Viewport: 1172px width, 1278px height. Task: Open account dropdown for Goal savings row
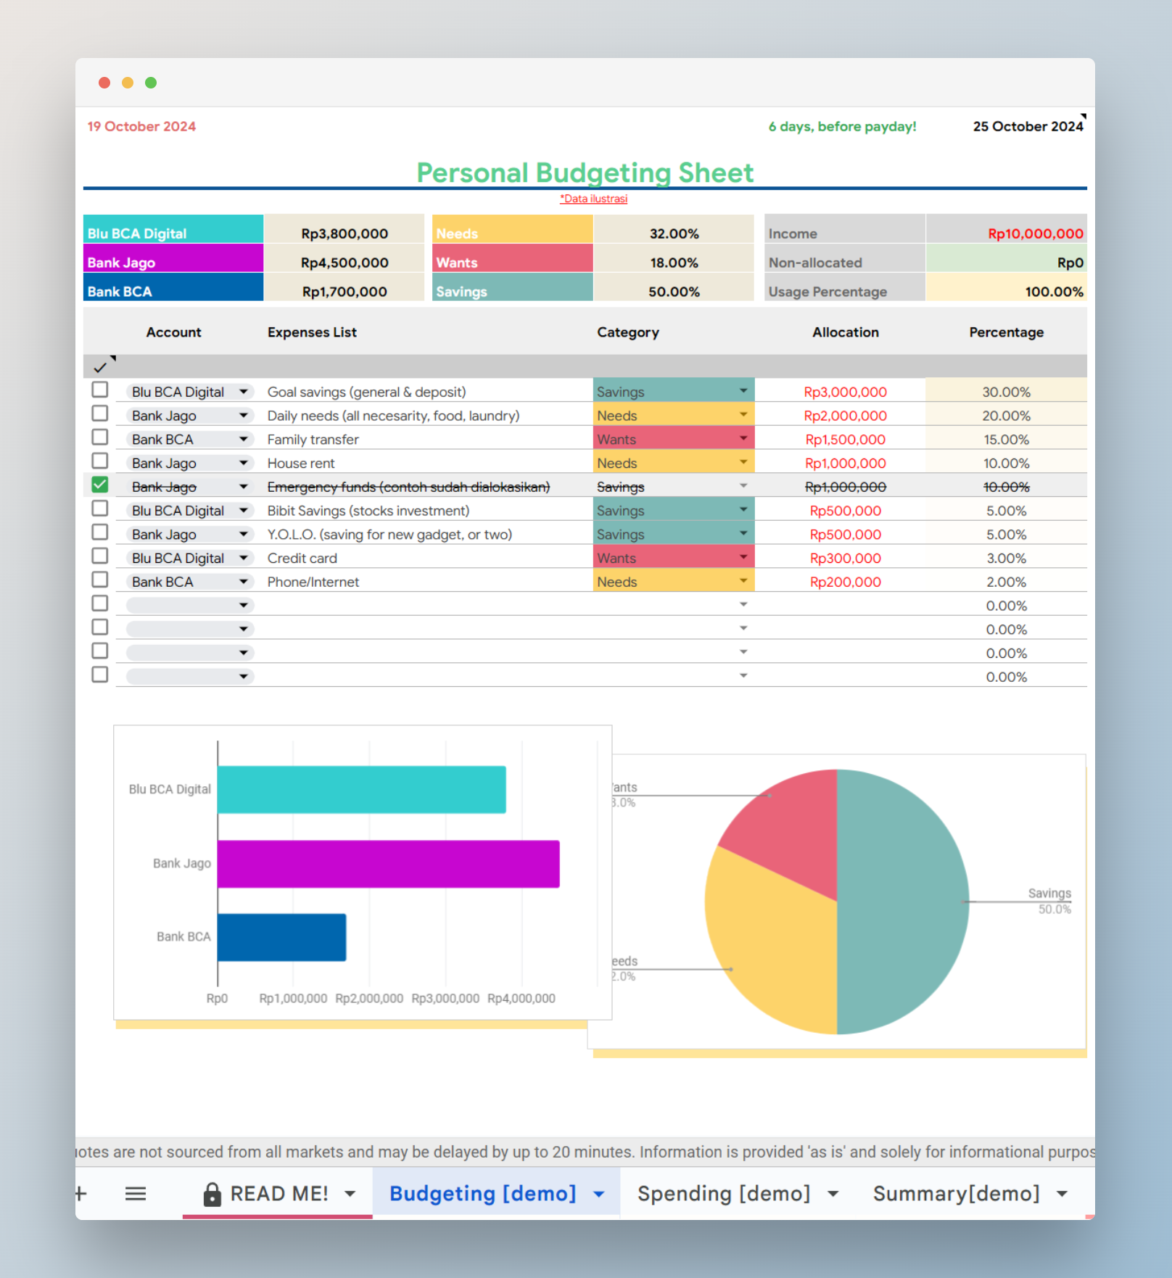click(x=244, y=392)
